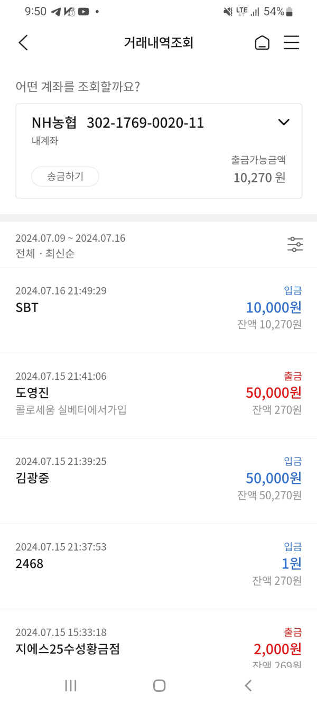Image resolution: width=317 pixels, height=705 pixels.
Task: Tap the 전체 · 최신순 sort label
Action: click(x=45, y=253)
